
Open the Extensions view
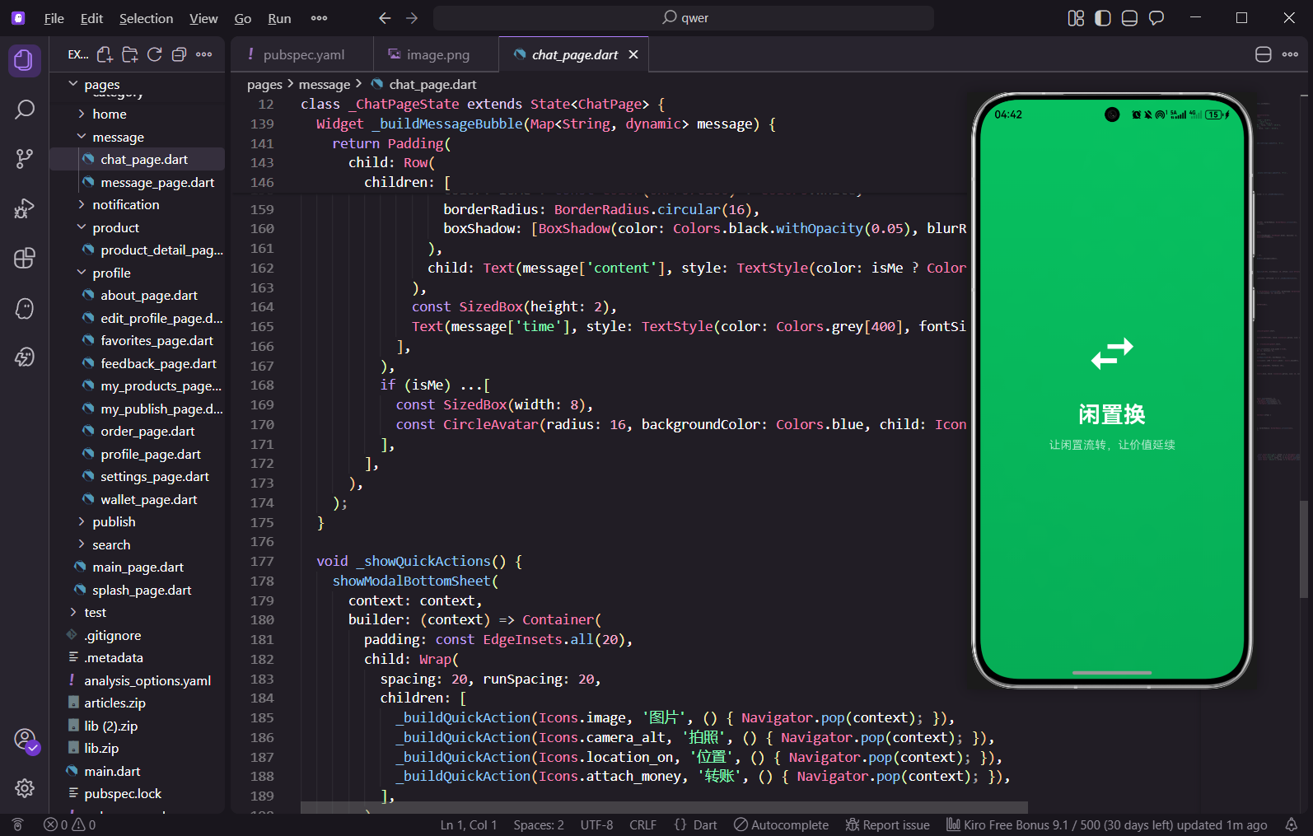(x=25, y=258)
